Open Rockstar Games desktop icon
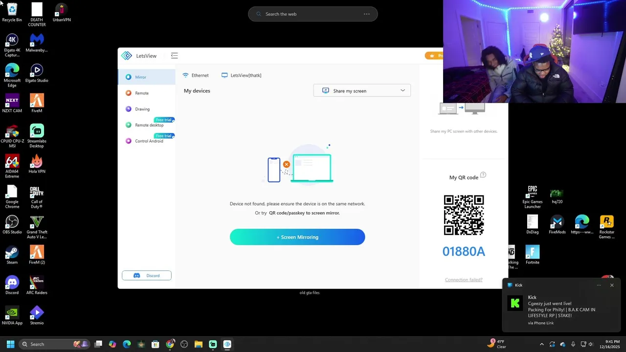Image resolution: width=626 pixels, height=352 pixels. 606,227
